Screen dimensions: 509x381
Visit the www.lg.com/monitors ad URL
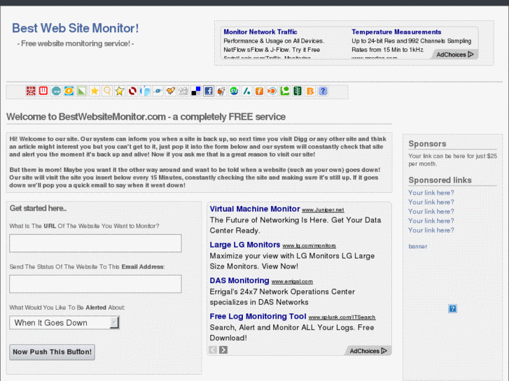(x=309, y=246)
